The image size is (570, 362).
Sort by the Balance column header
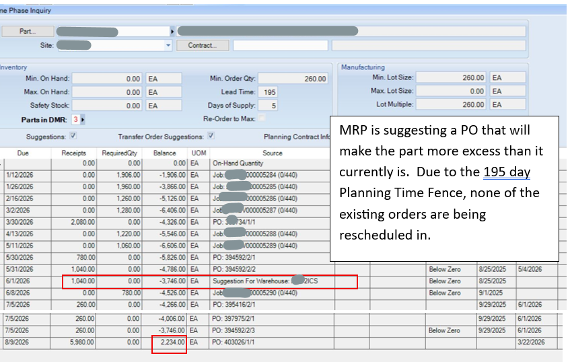tap(164, 153)
